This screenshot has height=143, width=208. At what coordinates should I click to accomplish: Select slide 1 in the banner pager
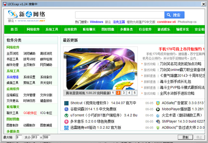click(x=113, y=93)
